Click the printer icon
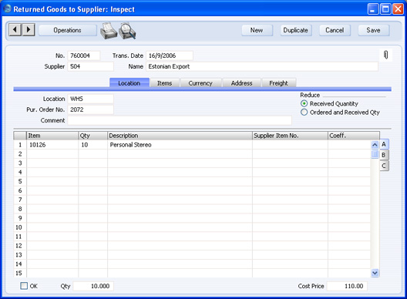407x299 pixels. (108, 31)
